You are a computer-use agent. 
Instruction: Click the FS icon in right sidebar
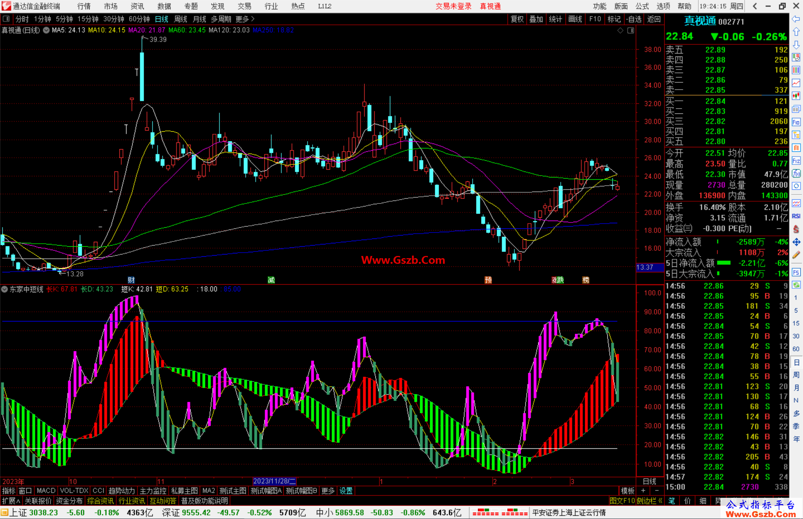click(x=796, y=272)
